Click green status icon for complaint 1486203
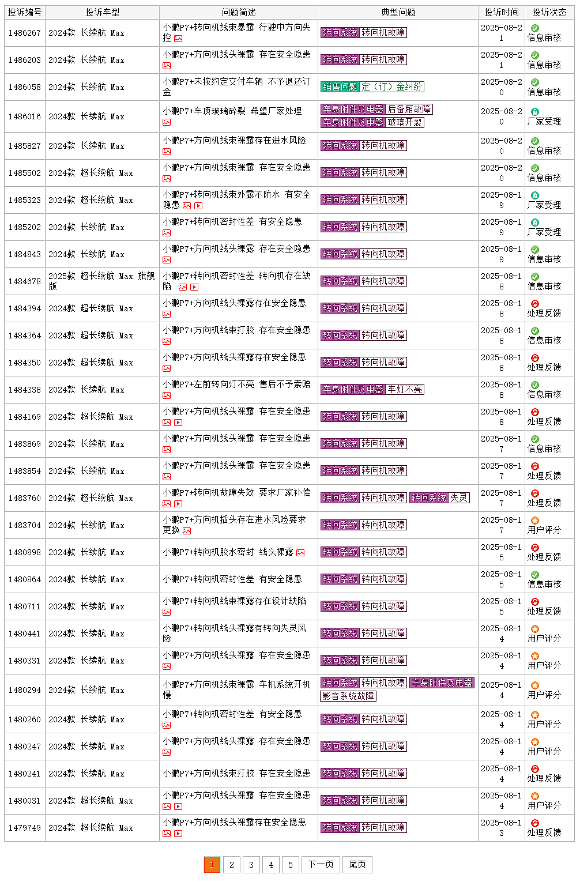 (x=535, y=55)
